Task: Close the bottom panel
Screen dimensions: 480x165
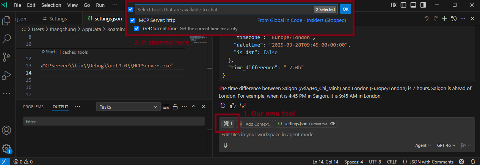Action: click(204, 107)
